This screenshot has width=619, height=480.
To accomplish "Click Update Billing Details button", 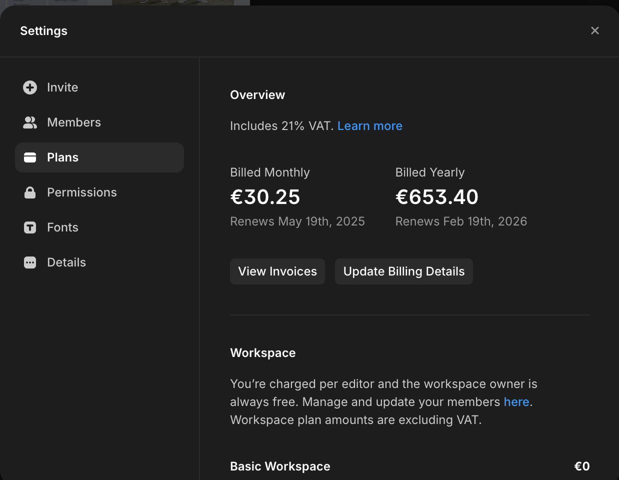I will click(403, 271).
